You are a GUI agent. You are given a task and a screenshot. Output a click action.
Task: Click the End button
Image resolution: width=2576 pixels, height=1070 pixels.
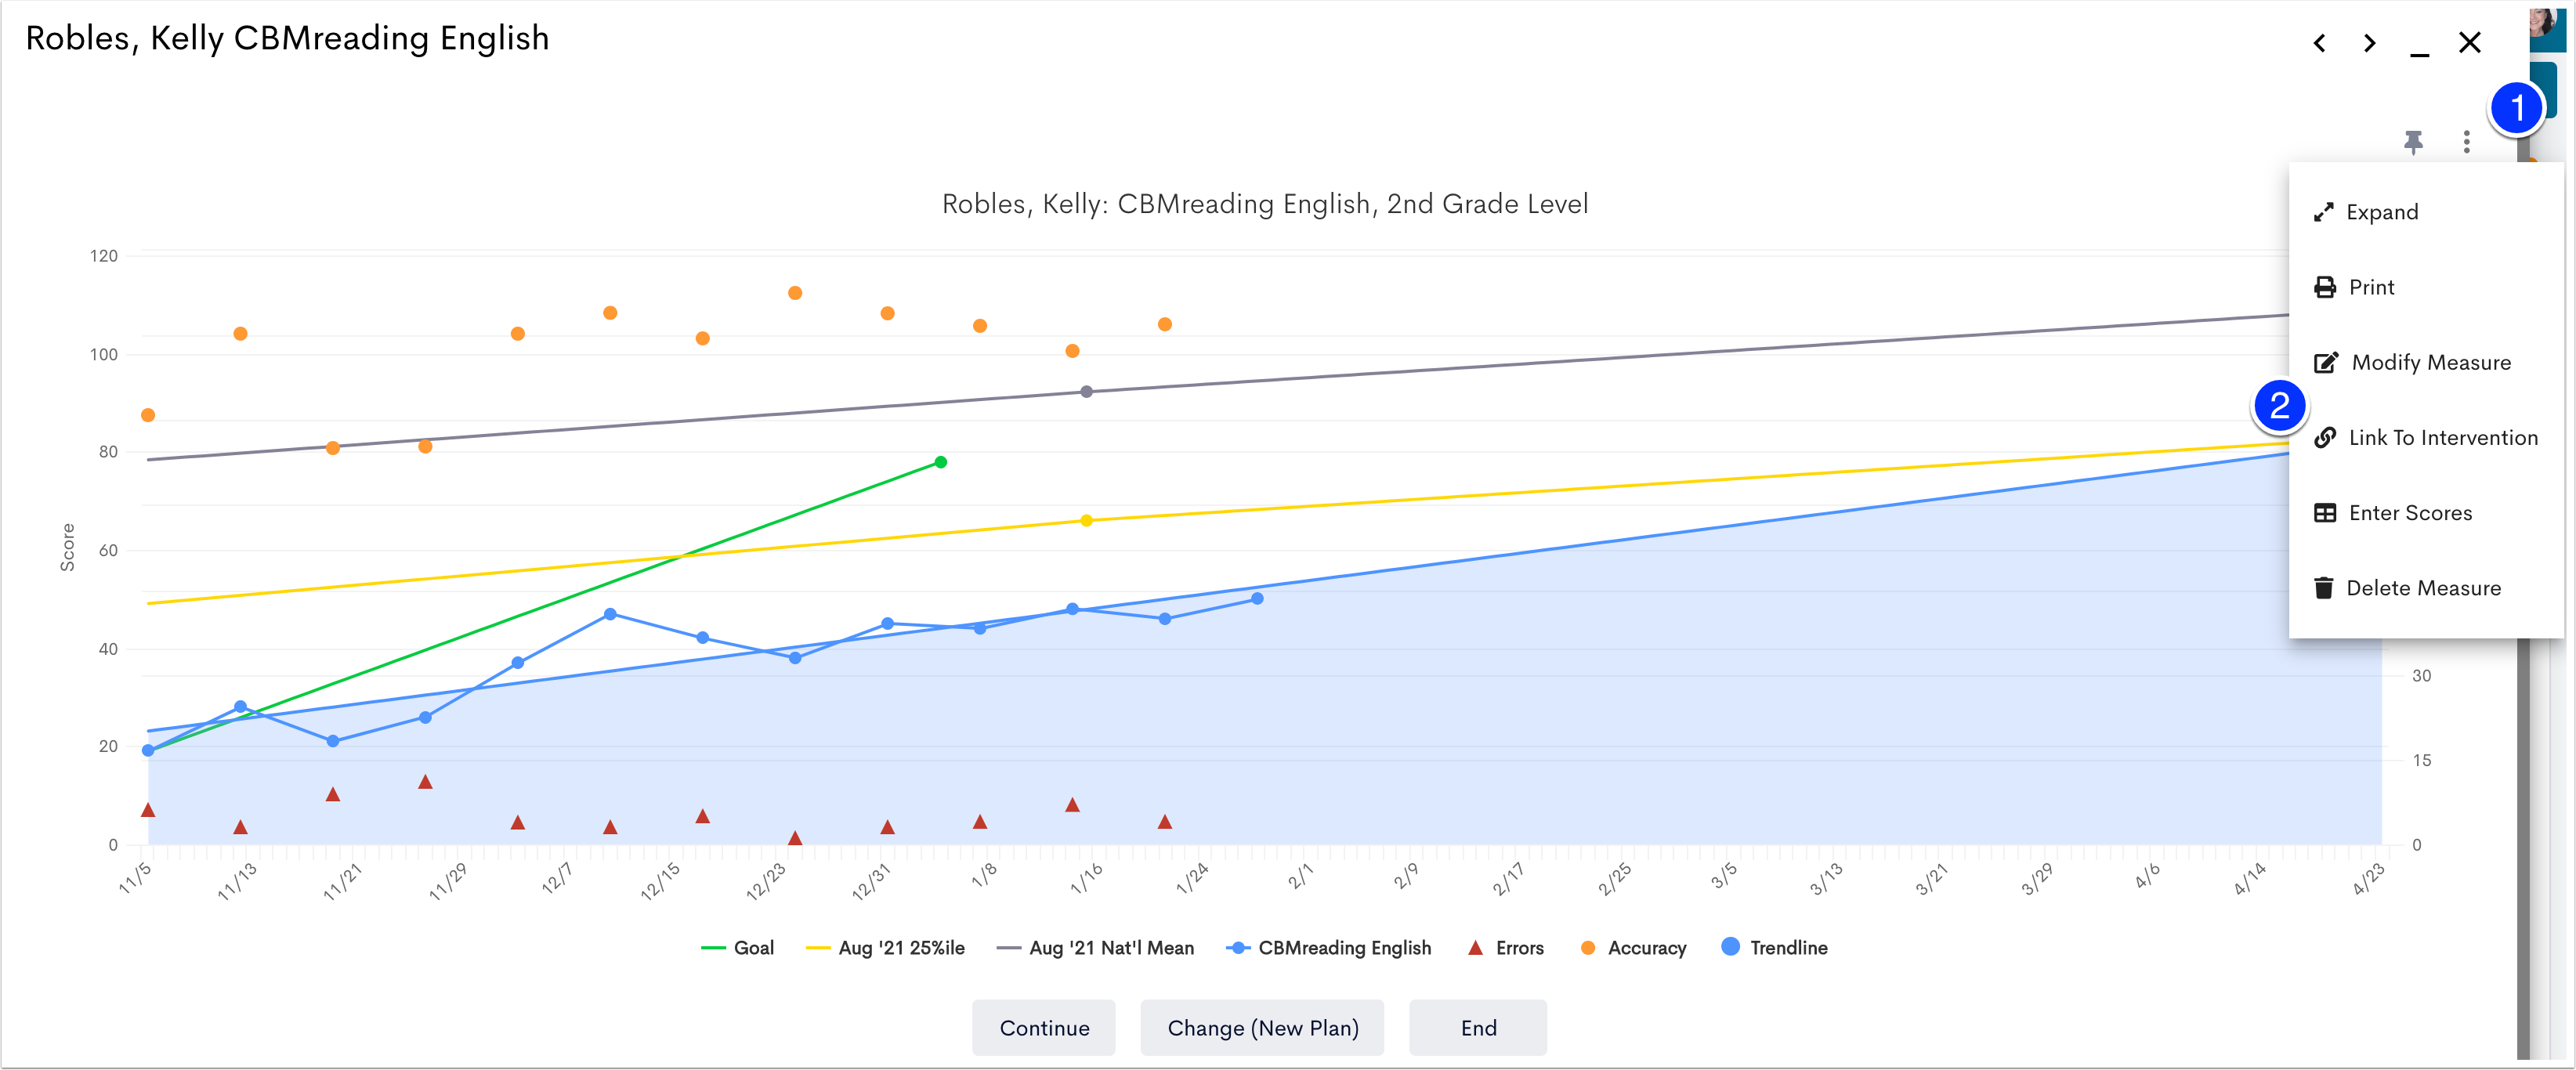pos(1478,1028)
